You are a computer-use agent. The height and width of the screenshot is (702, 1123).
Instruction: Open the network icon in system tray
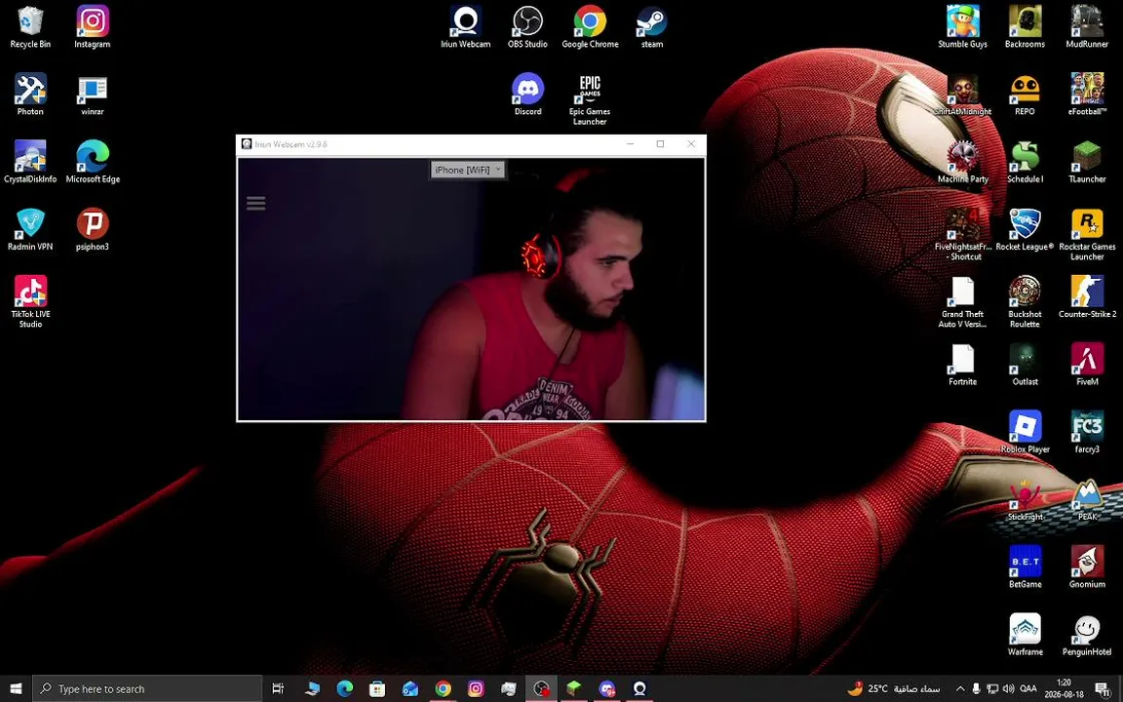992,688
